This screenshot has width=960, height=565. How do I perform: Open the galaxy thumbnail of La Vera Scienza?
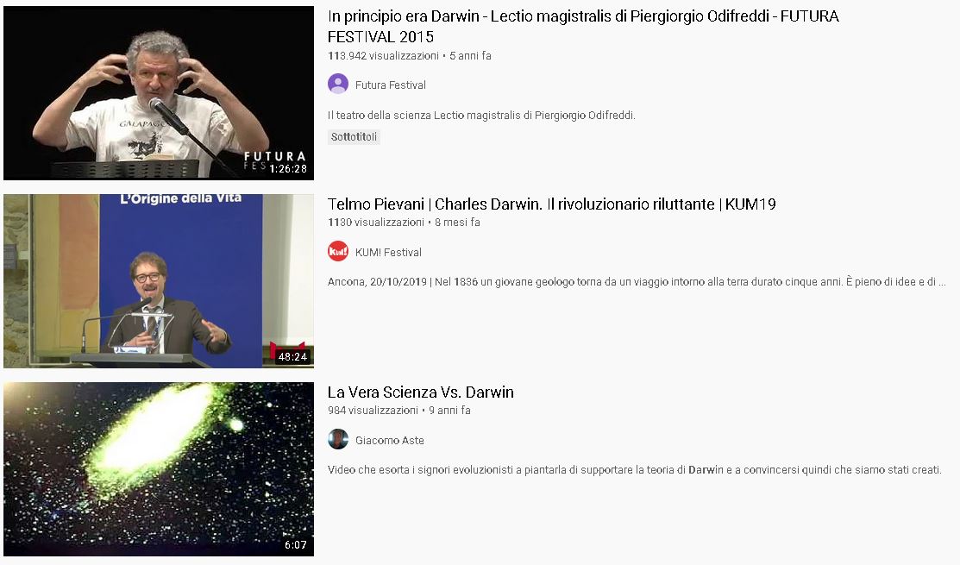(159, 469)
